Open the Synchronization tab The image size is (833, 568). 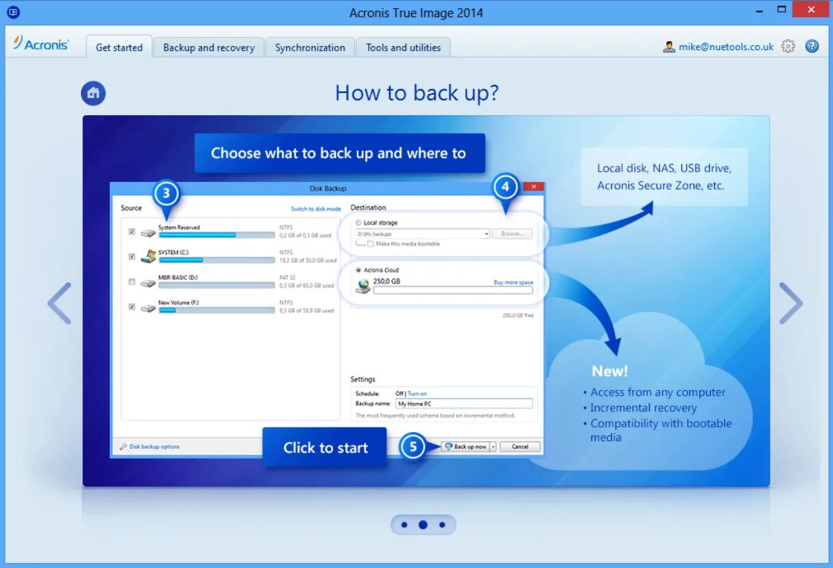(310, 47)
